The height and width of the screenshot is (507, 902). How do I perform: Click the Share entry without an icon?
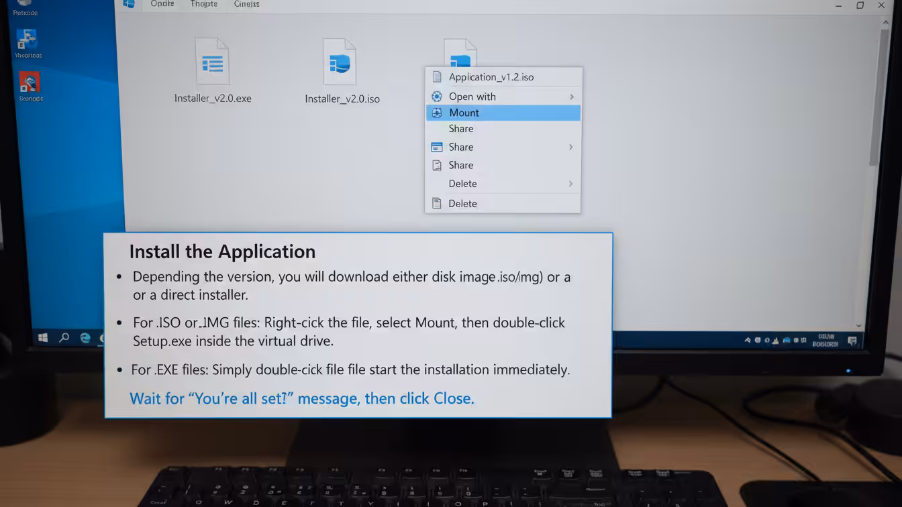click(x=503, y=129)
